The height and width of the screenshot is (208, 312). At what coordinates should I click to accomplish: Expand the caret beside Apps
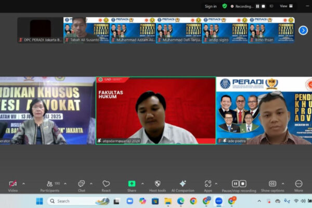pyautogui.click(x=216, y=184)
